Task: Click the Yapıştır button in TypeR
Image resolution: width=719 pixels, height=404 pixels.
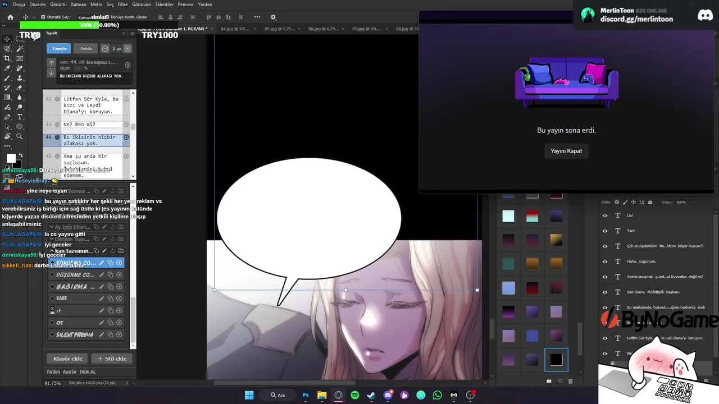Action: coord(60,49)
